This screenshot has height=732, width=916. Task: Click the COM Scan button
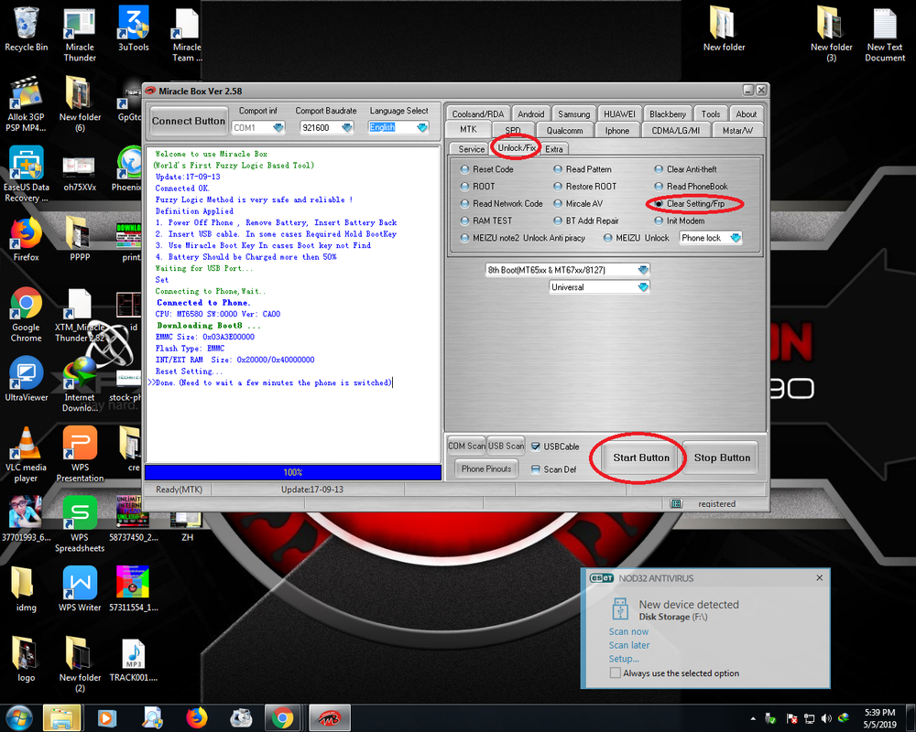pyautogui.click(x=466, y=446)
